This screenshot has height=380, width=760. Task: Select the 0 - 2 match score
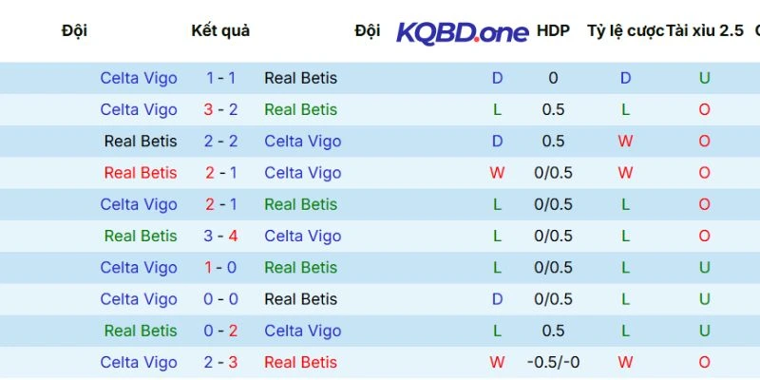[220, 331]
